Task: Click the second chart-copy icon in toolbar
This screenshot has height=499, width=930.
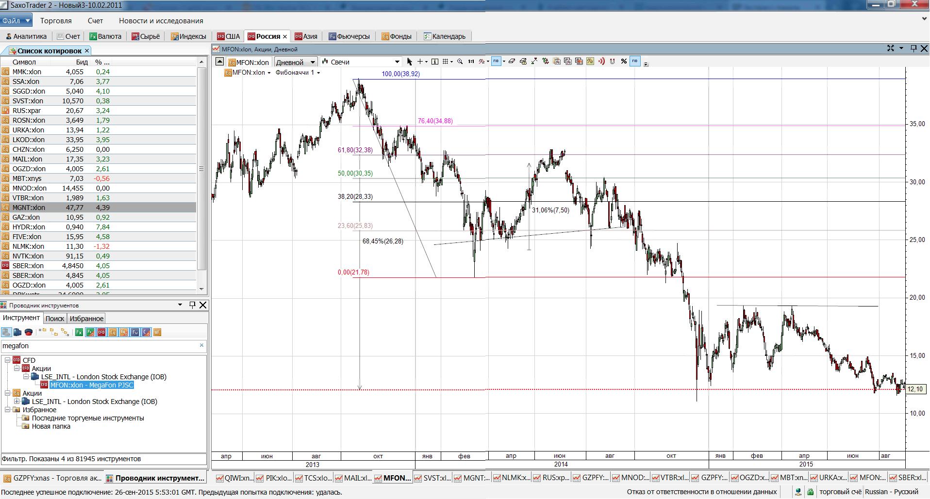Action: [x=568, y=61]
